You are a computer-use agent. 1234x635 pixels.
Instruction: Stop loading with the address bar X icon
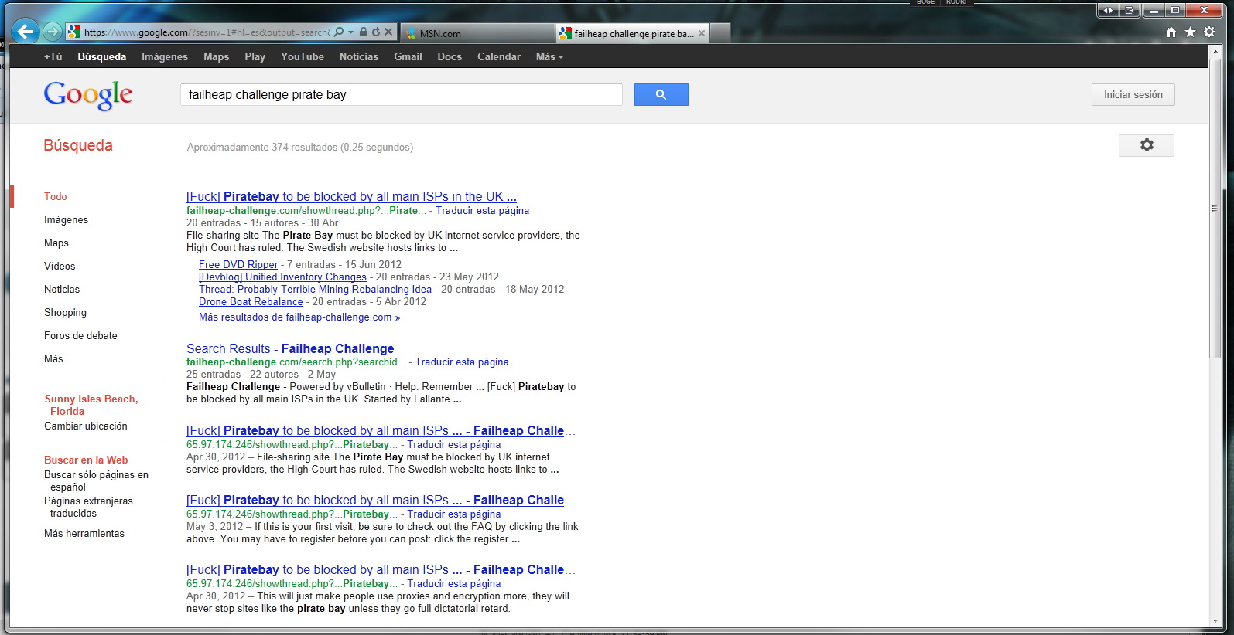pyautogui.click(x=388, y=32)
